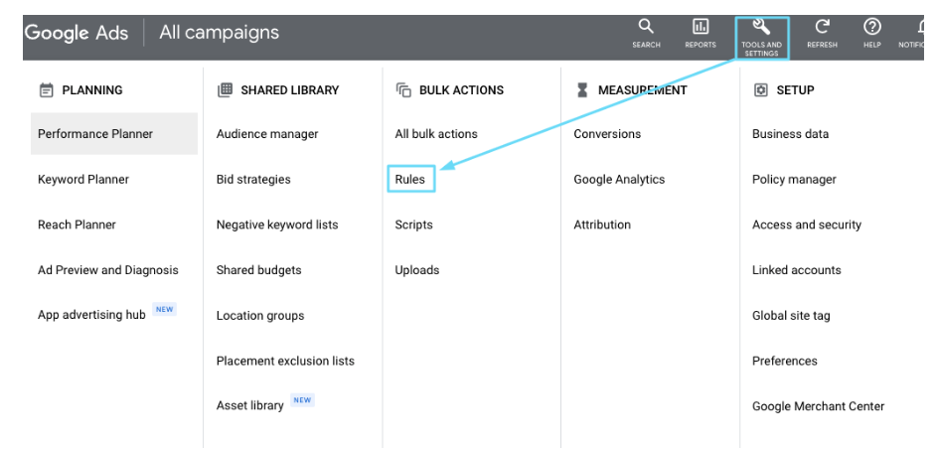This screenshot has height=450, width=936.
Task: Open Global site tag
Action: [791, 316]
